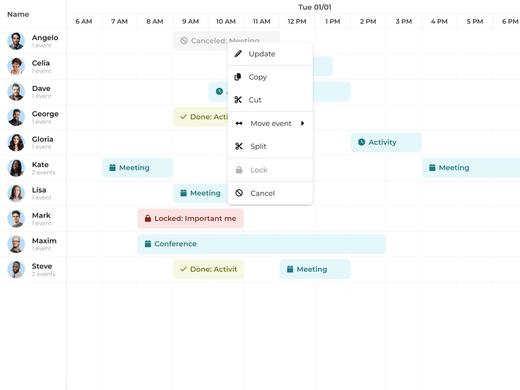Choose Split from the context menu

tap(258, 146)
